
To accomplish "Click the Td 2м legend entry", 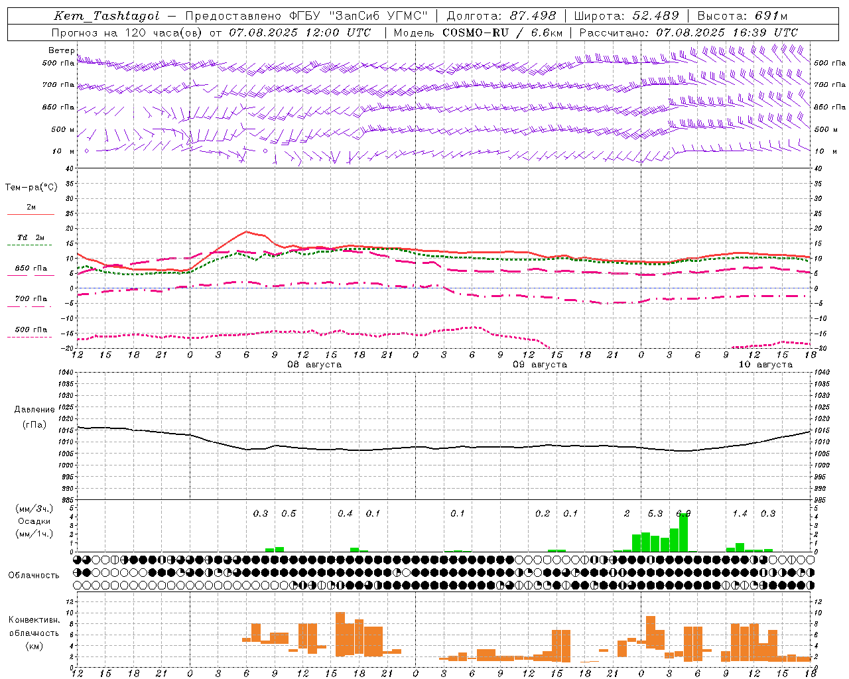I will coord(31,237).
